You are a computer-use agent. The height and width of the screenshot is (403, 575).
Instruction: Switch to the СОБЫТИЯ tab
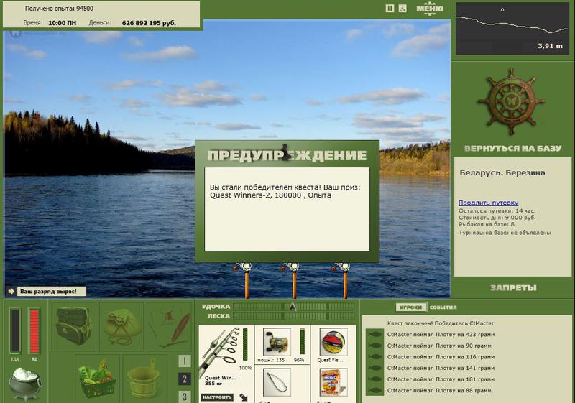click(x=443, y=307)
